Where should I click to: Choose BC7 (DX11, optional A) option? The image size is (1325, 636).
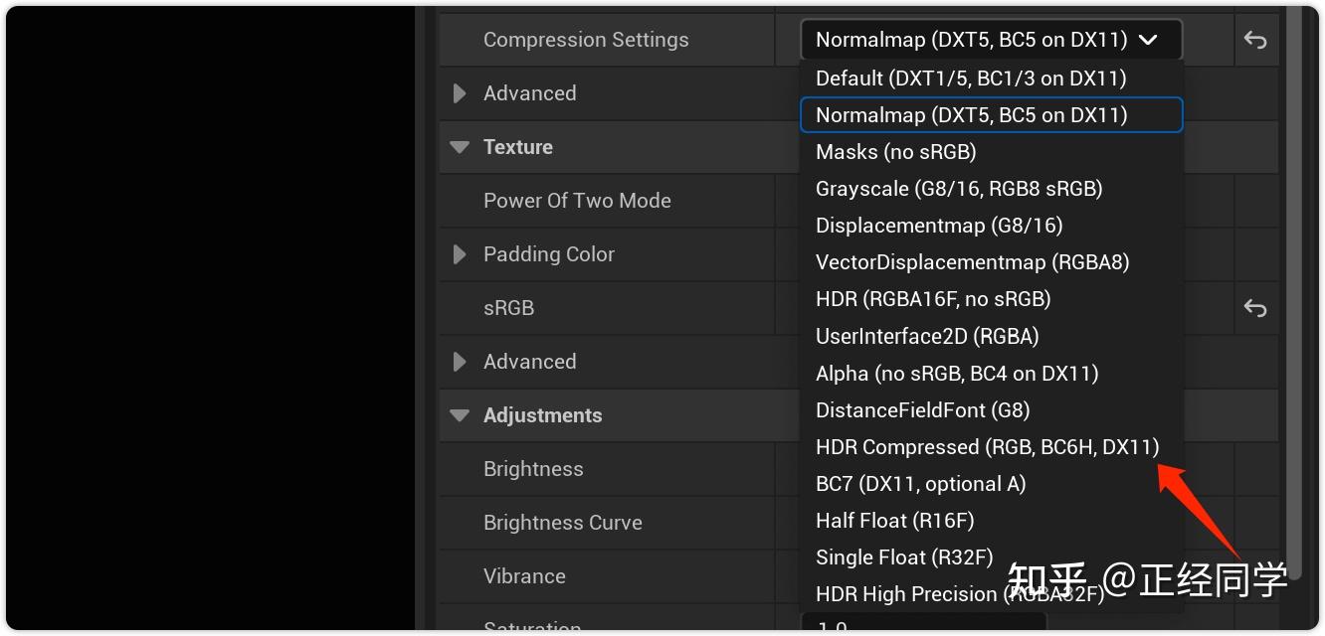tap(920, 484)
